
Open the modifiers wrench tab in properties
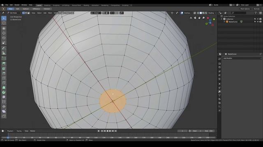(219, 91)
